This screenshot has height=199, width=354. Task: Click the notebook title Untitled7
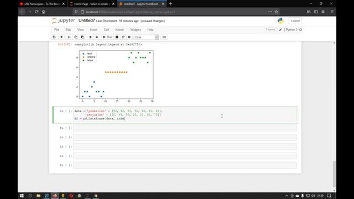coord(87,20)
